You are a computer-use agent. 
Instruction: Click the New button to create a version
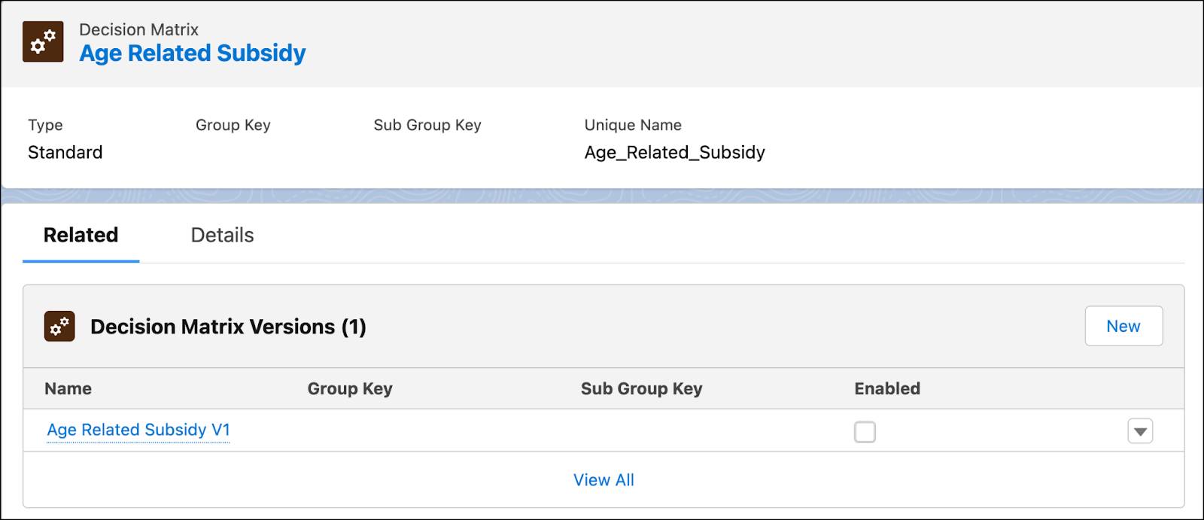[1123, 326]
